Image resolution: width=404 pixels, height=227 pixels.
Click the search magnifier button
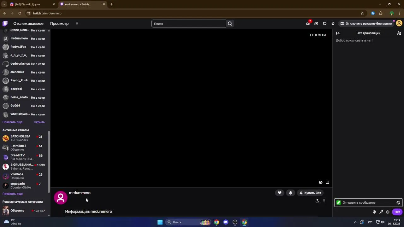[230, 24]
